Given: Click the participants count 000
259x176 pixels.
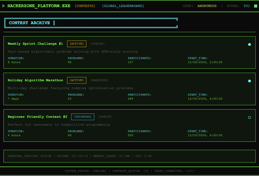Looking at the screenshot, I should pos(130,135).
